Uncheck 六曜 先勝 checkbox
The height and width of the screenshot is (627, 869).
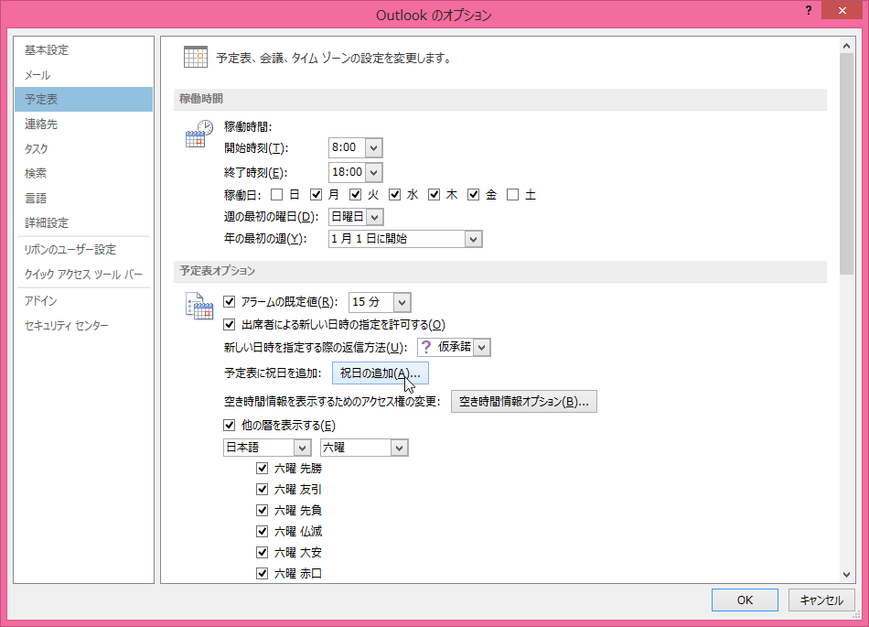[x=263, y=469]
